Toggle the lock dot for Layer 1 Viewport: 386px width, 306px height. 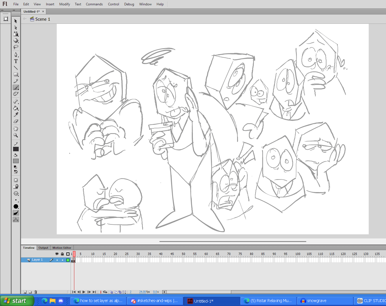[62, 260]
